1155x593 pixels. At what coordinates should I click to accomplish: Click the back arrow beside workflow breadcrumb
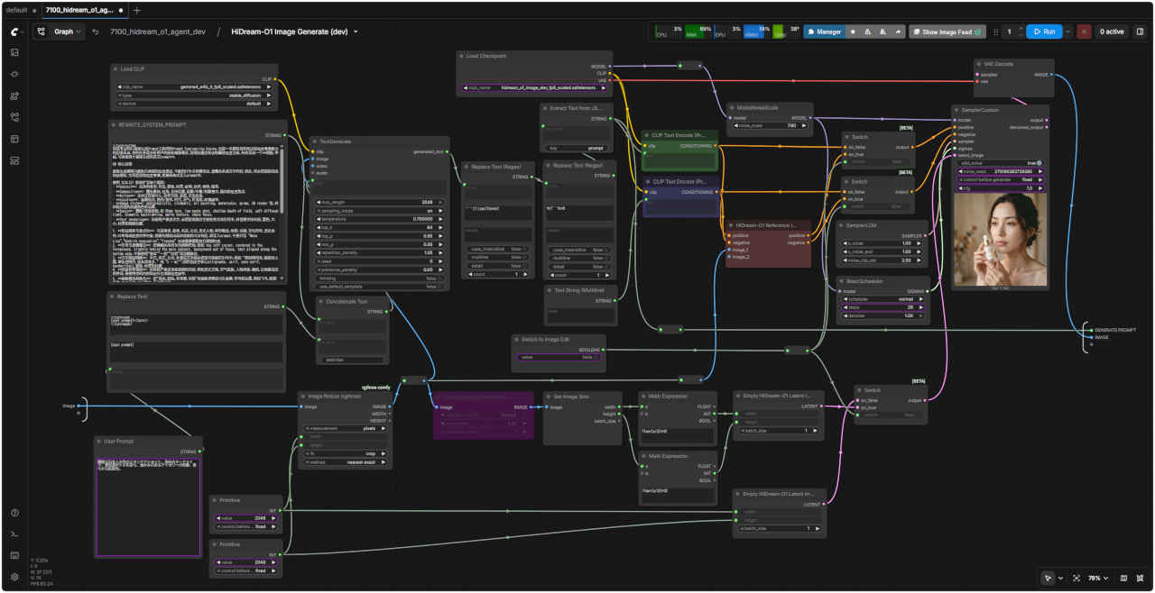[x=97, y=32]
